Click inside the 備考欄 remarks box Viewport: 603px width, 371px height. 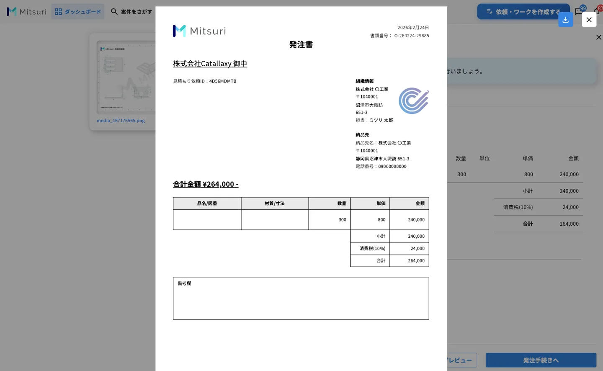[x=301, y=298]
